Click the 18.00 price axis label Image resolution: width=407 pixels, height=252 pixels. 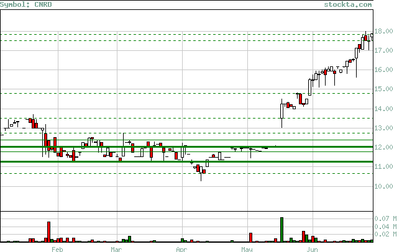point(383,31)
